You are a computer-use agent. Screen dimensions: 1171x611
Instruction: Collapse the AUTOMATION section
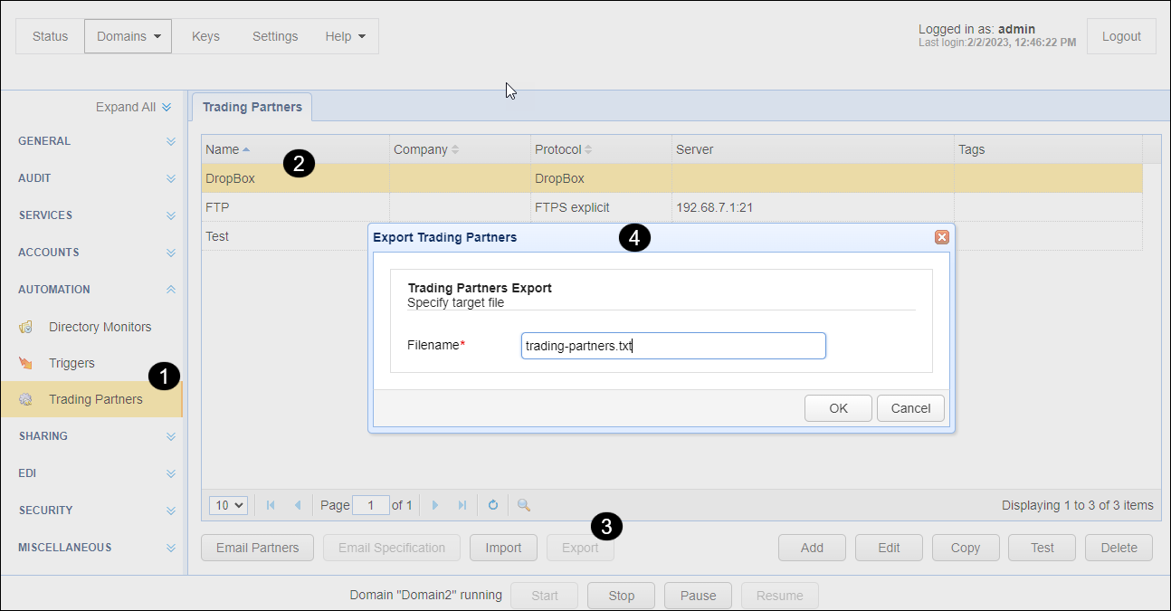[x=171, y=290]
